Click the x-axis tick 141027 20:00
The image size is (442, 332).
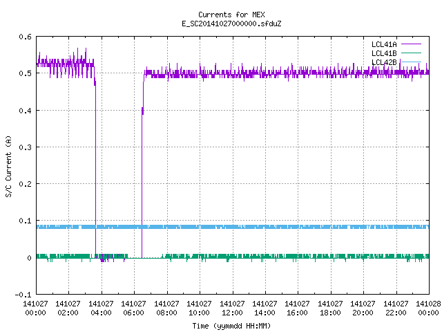pos(363,308)
